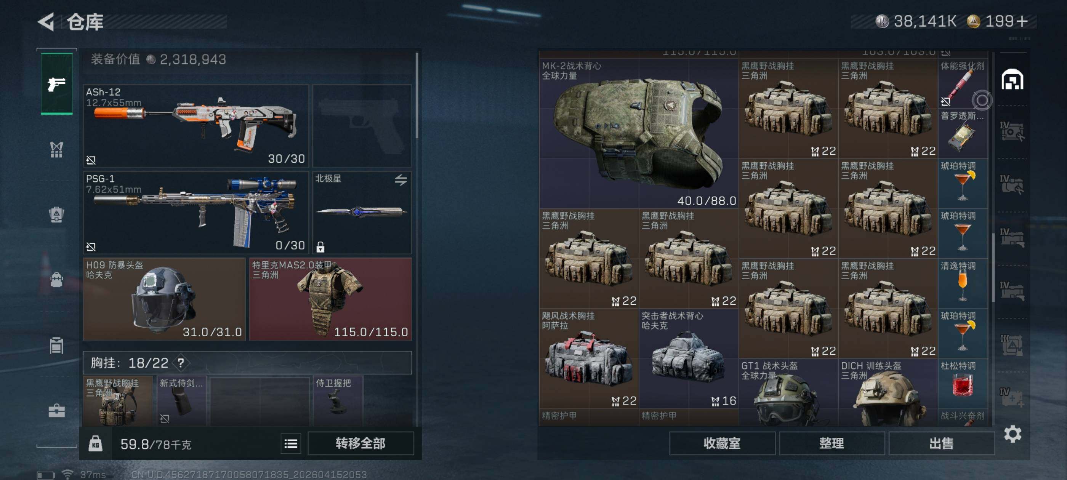The width and height of the screenshot is (1067, 480).
Task: Open the briefcase category at sidebar bottom
Action: (57, 410)
